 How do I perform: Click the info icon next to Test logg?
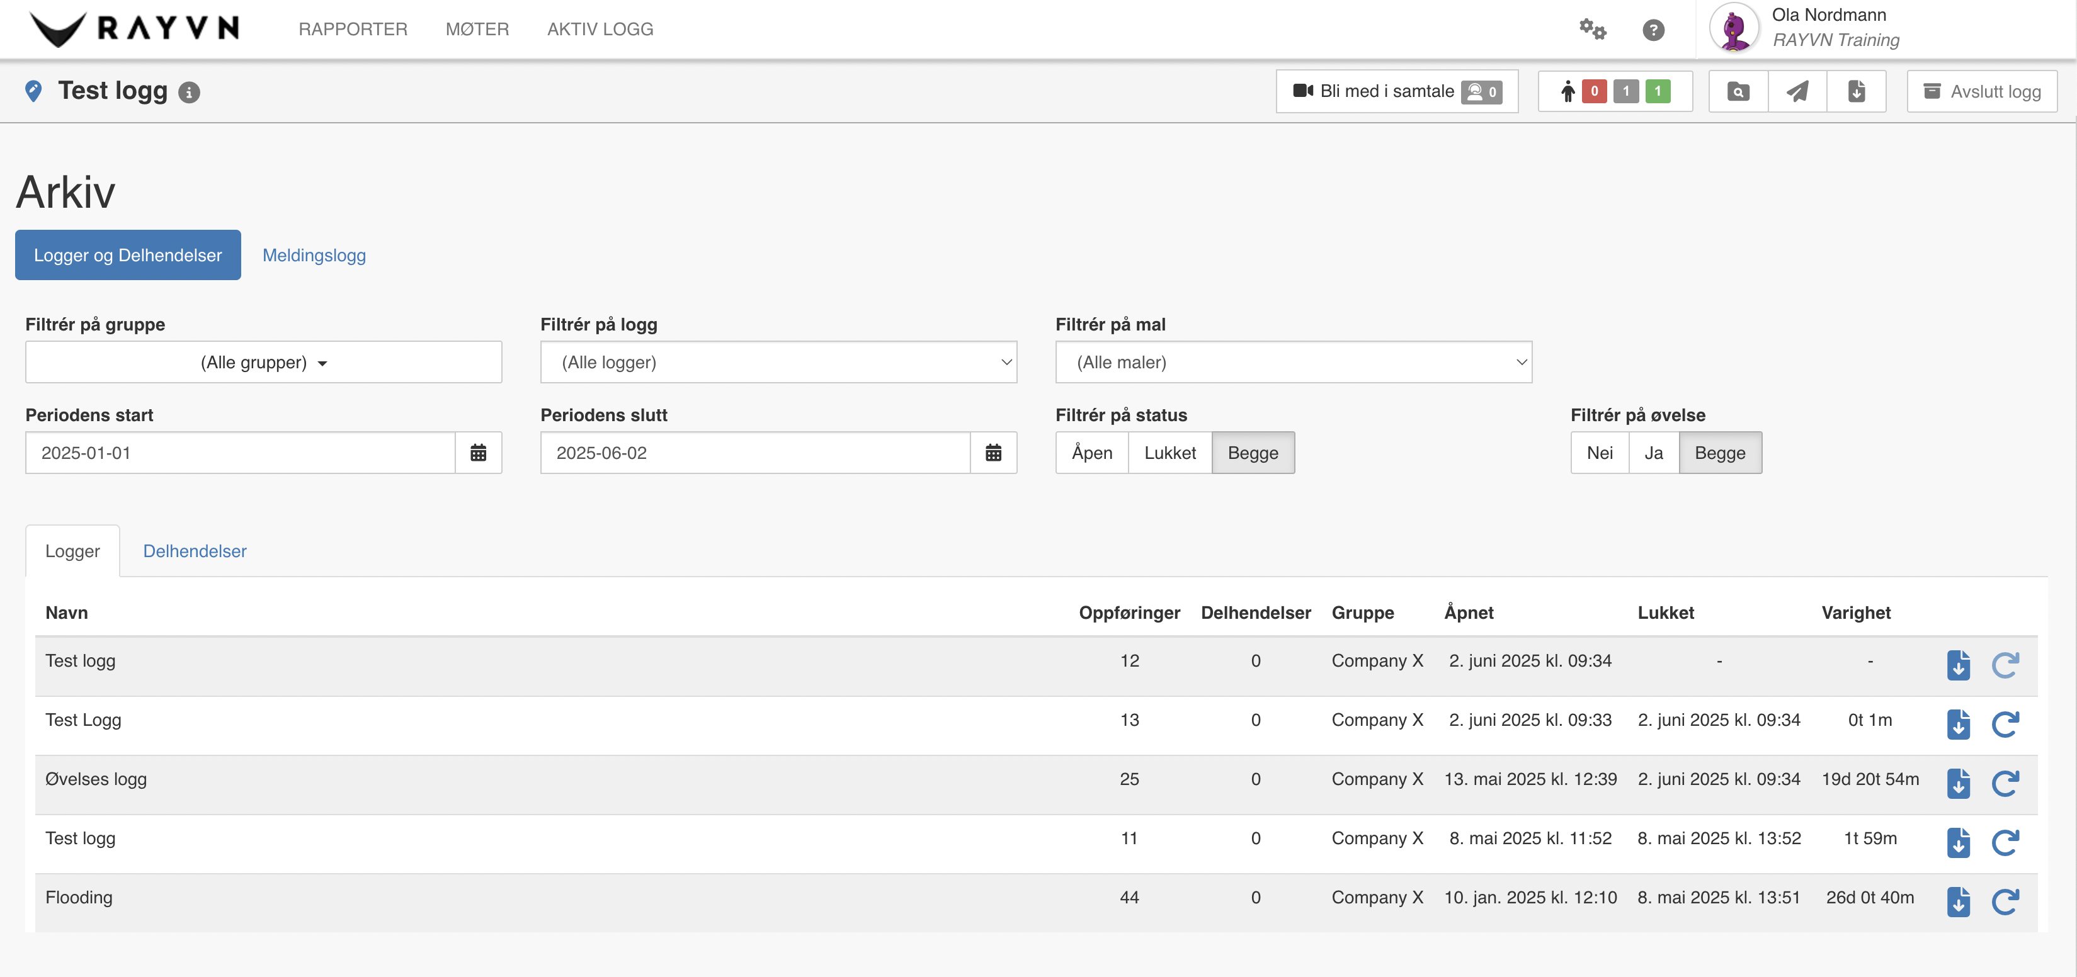(x=189, y=93)
